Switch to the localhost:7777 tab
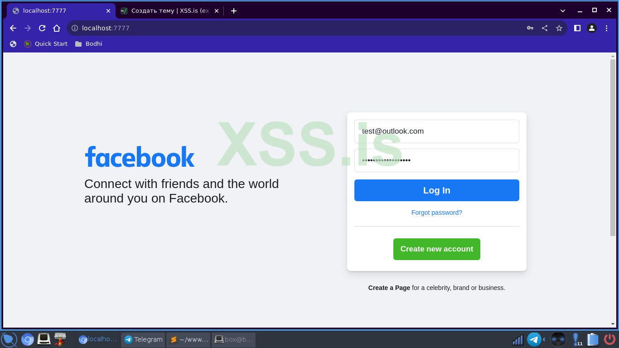This screenshot has height=348, width=619. pyautogui.click(x=61, y=11)
